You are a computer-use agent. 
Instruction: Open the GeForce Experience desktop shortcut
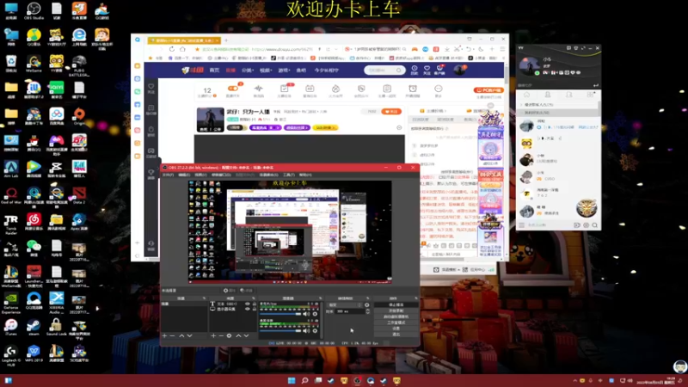11,303
